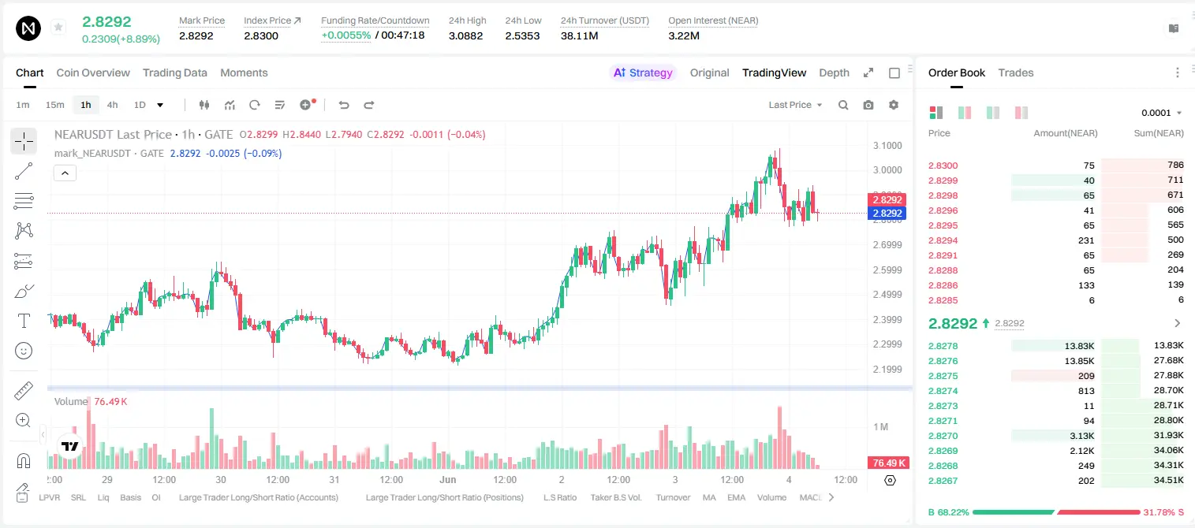
Task: Collapse the chart legend chevron
Action: tap(65, 173)
